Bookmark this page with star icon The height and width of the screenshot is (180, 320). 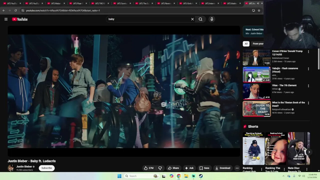pos(259,10)
